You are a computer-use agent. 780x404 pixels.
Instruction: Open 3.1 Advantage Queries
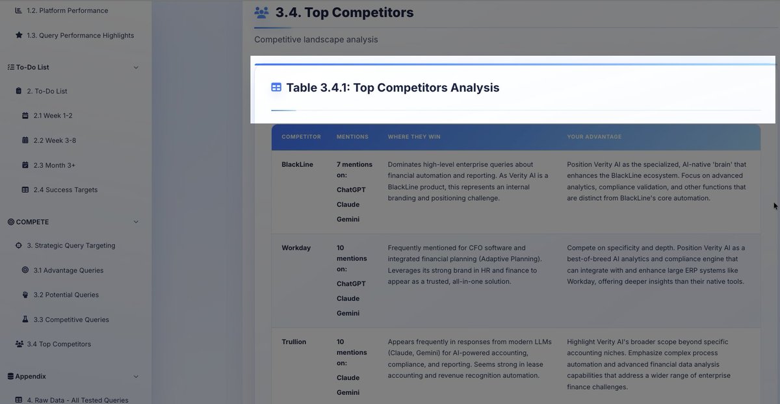point(68,270)
